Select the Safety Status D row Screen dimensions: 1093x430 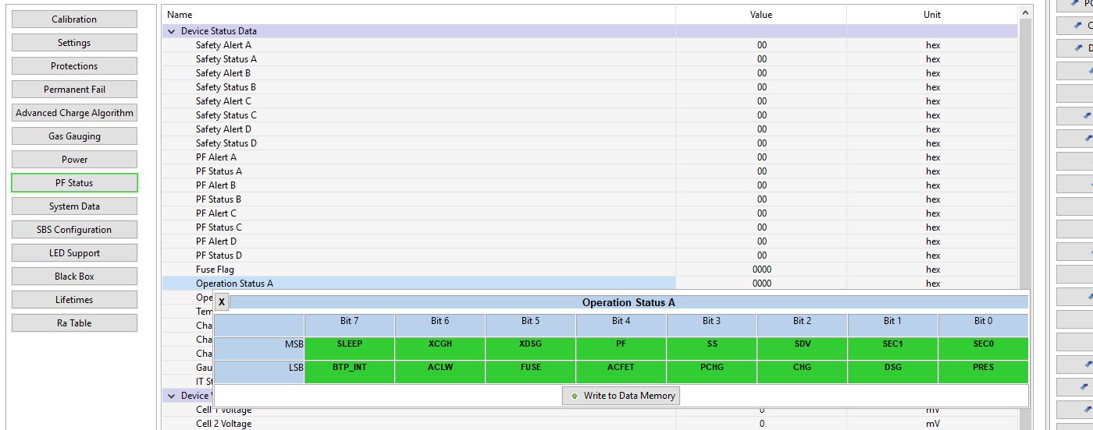(590, 143)
